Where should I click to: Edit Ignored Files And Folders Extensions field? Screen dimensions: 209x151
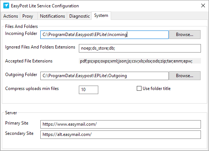[140, 48]
